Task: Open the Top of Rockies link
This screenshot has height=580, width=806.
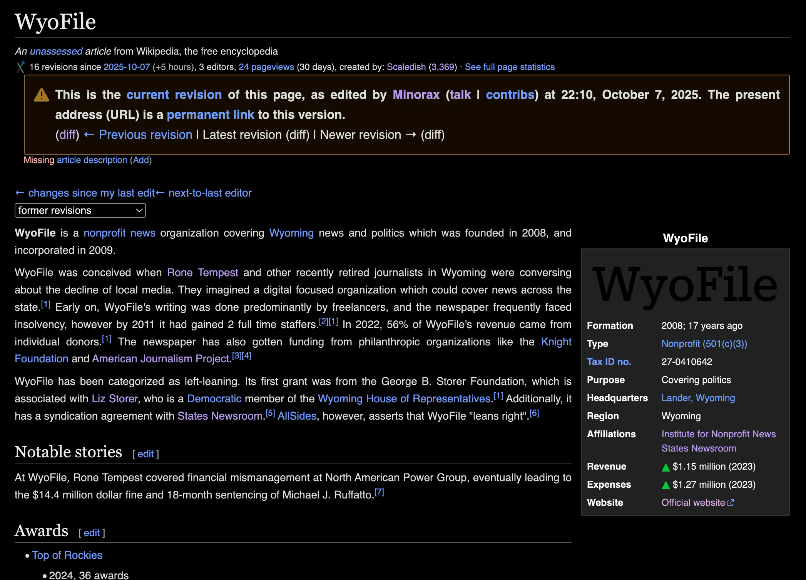Action: click(67, 555)
